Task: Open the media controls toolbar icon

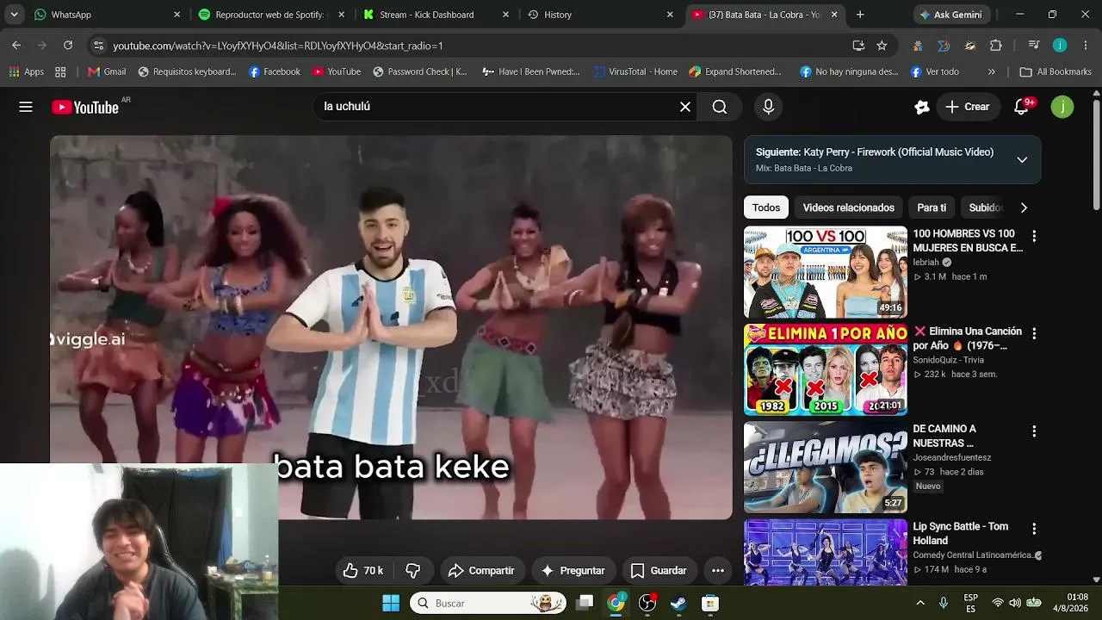Action: tap(1034, 46)
